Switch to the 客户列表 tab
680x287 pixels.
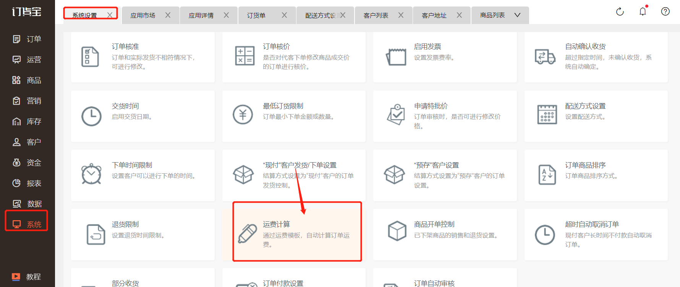(376, 15)
